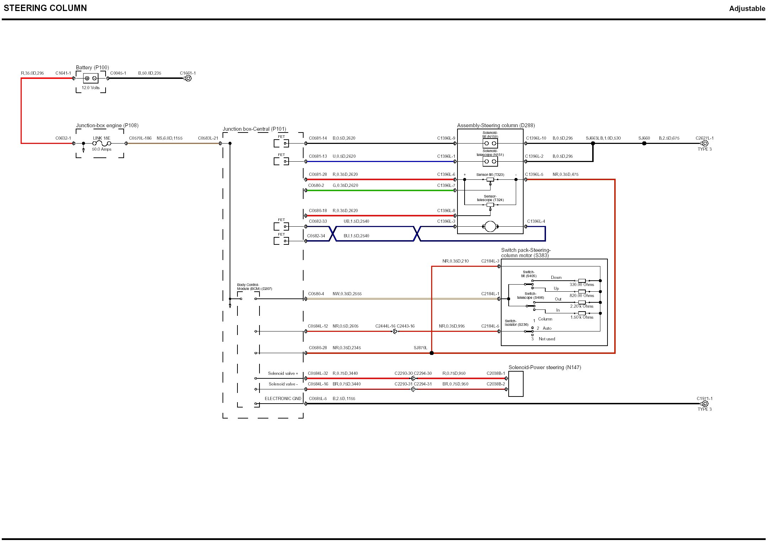Click the C2627L-1 TYPE 3 ground eyelet
Image resolution: width=771 pixels, height=545 pixels.
point(705,143)
